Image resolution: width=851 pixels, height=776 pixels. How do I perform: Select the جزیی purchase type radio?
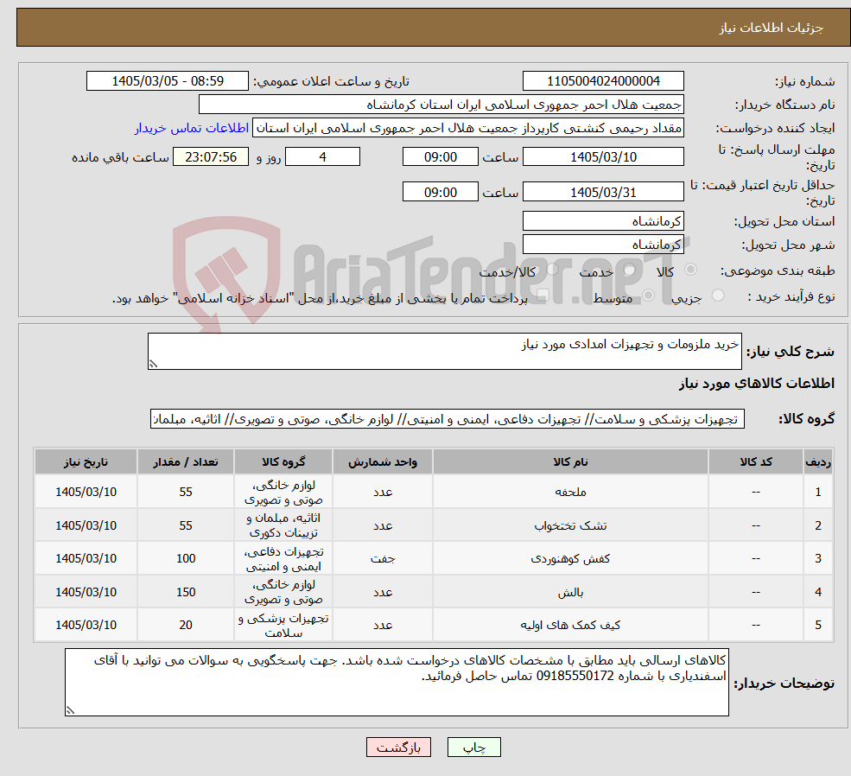pyautogui.click(x=717, y=296)
